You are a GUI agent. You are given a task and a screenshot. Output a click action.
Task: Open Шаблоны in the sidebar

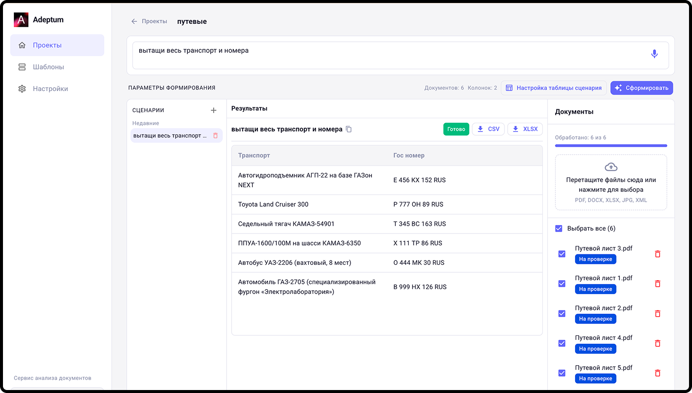click(57, 67)
